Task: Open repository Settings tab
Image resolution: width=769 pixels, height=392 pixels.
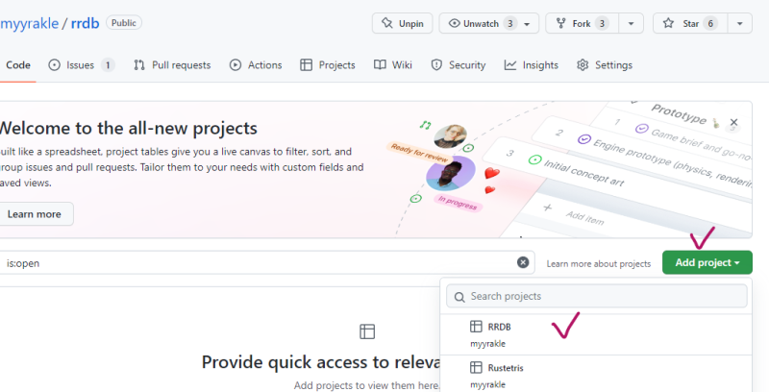Action: pos(605,65)
